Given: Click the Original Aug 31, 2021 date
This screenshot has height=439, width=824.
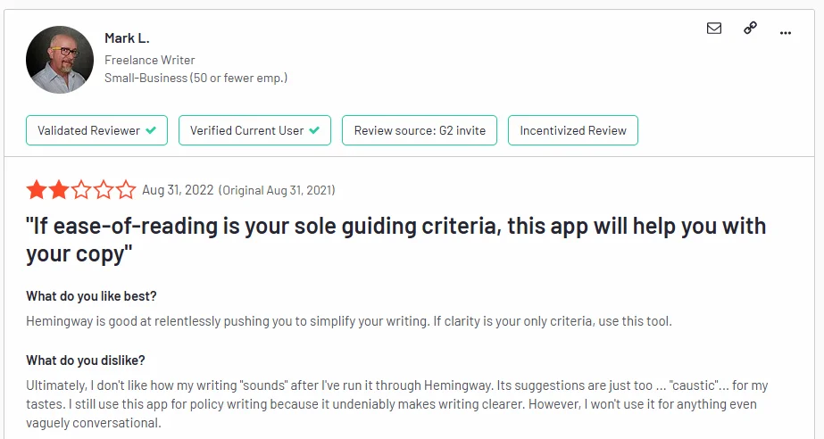Looking at the screenshot, I should click(277, 190).
